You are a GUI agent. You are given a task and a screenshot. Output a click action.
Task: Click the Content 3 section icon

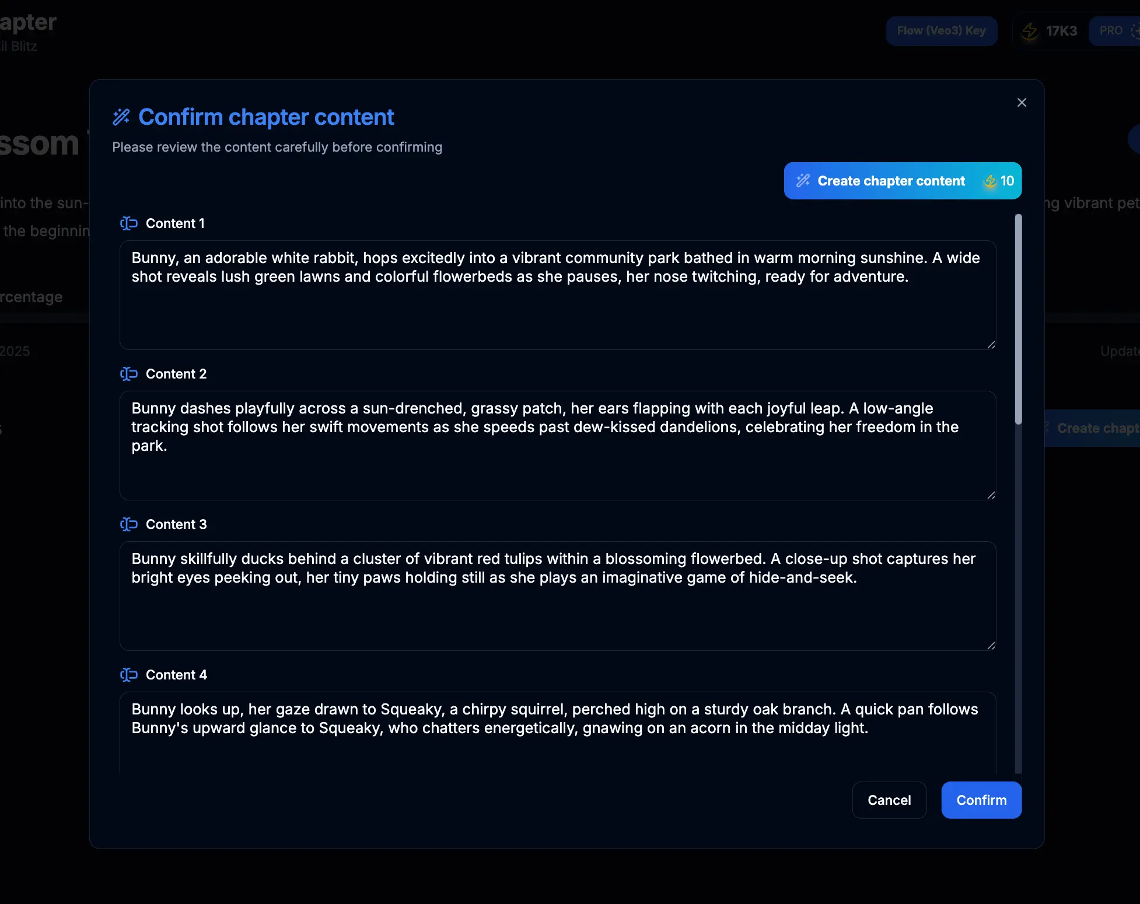pos(128,524)
